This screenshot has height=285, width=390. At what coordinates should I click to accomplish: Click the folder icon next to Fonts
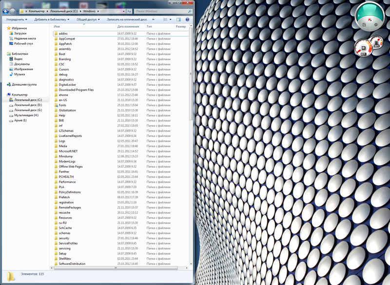click(56, 105)
